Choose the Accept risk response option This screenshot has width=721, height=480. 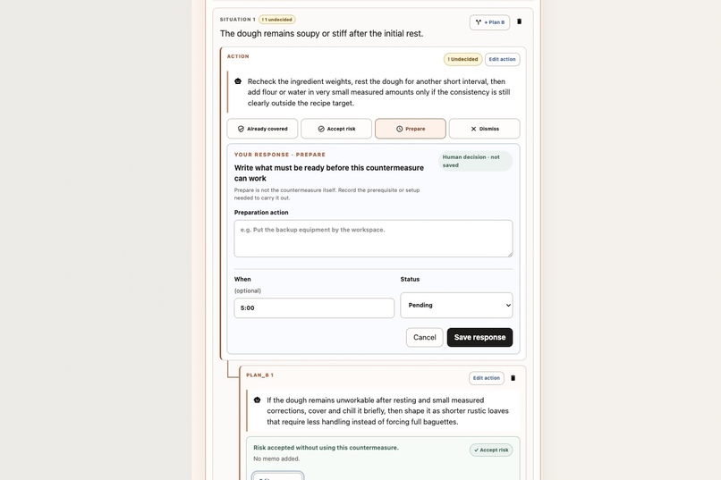(x=336, y=129)
